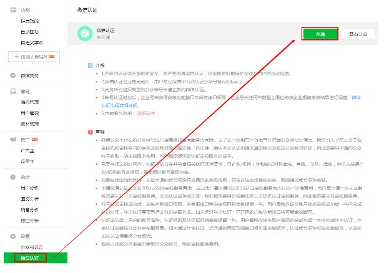The width and height of the screenshot is (384, 273).
Task: Open 微信支付 in the sidebar
Action: [x=29, y=76]
